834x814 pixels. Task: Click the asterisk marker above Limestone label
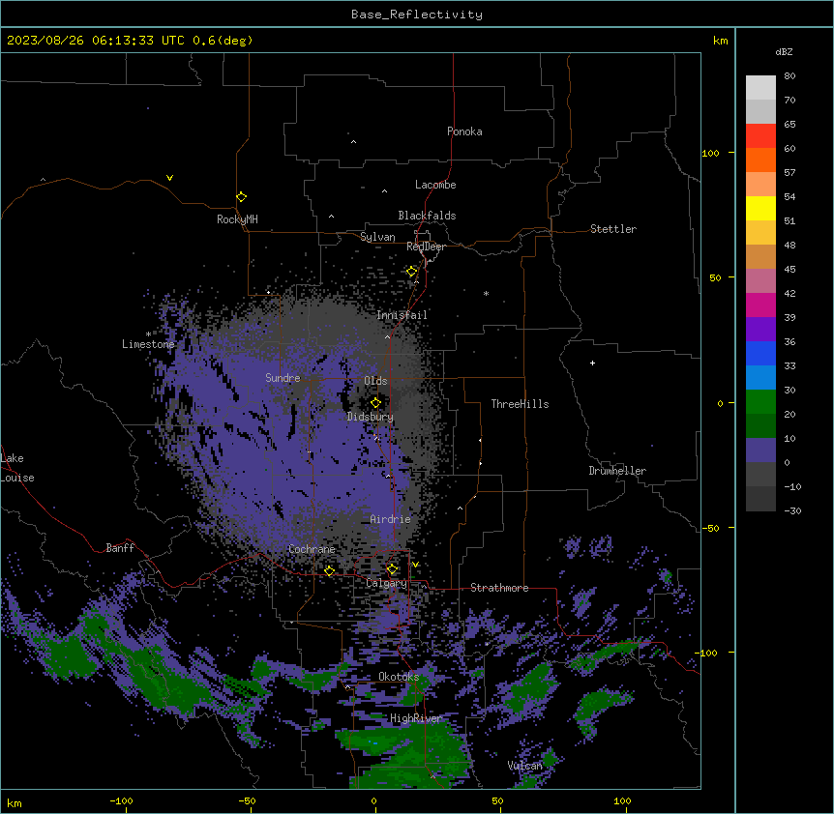click(x=148, y=334)
